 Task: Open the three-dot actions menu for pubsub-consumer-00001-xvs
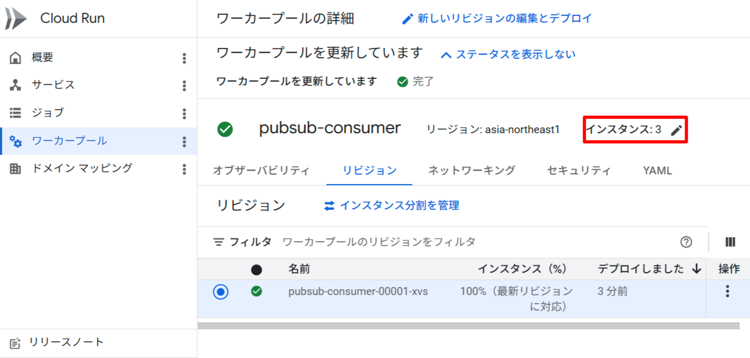[x=727, y=292]
